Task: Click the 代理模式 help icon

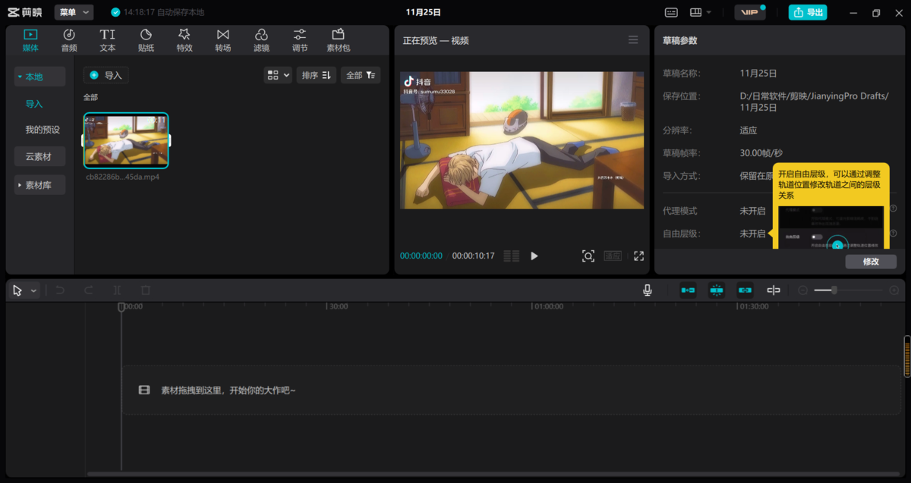Action: pos(894,209)
